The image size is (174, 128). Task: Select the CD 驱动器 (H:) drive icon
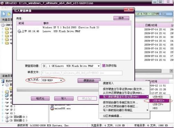[x=7, y=117]
